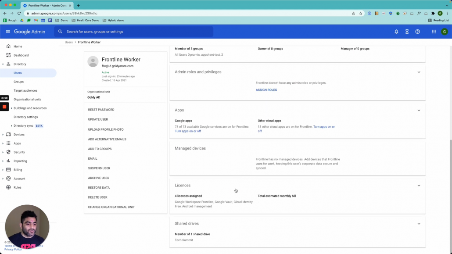
Task: Open Organisational units in the sidebar
Action: click(x=28, y=99)
